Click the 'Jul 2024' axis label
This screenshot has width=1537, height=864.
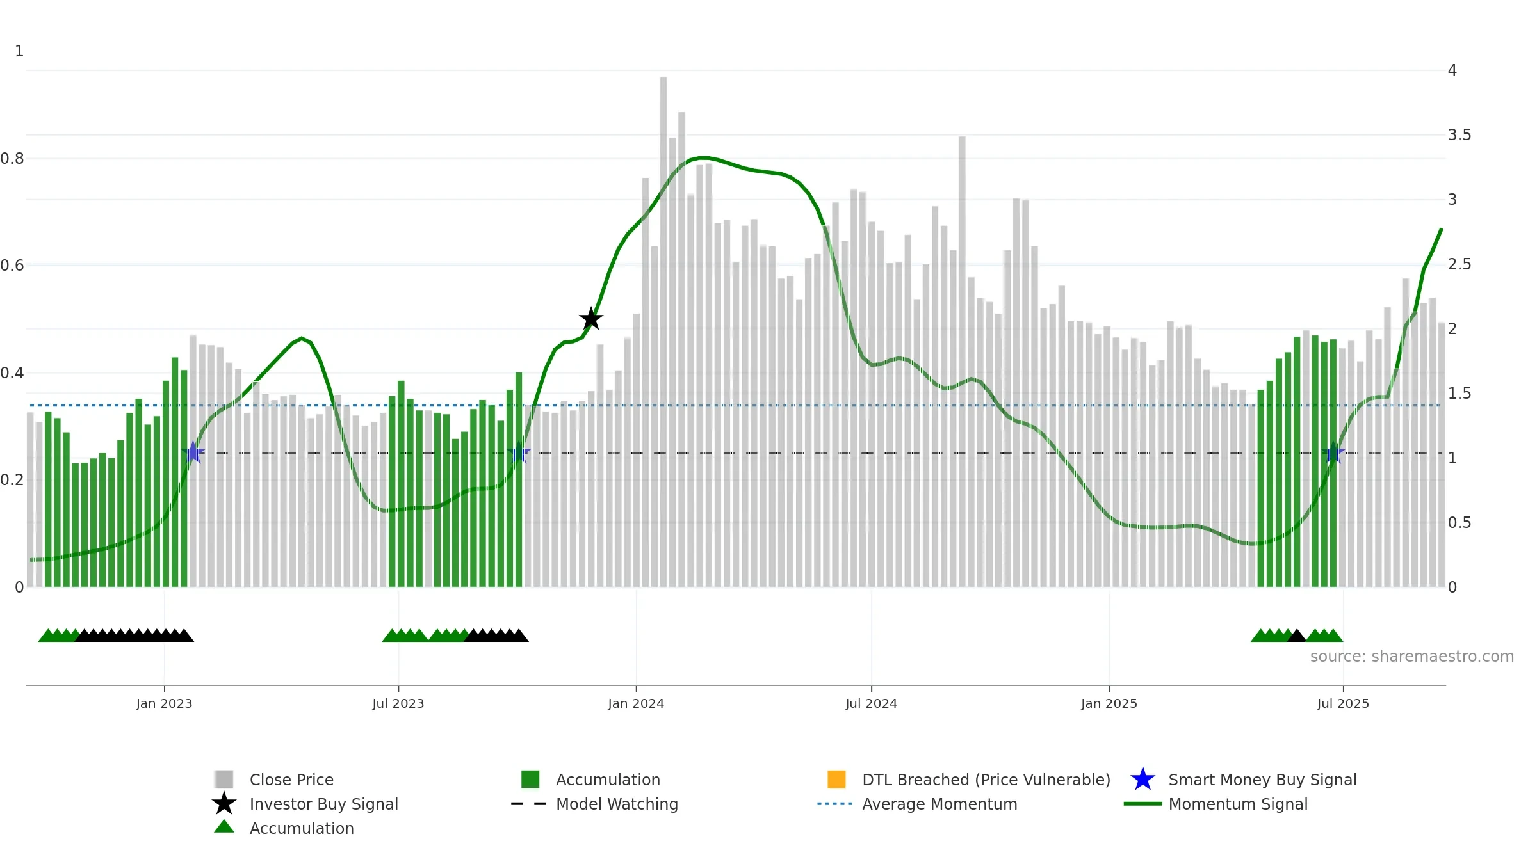pos(871,703)
